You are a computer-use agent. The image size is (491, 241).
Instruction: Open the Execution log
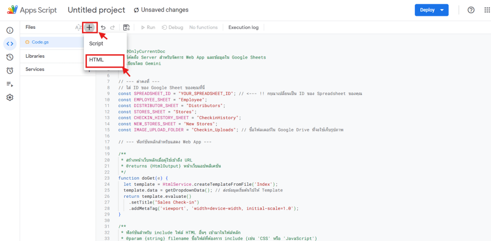pyautogui.click(x=243, y=27)
